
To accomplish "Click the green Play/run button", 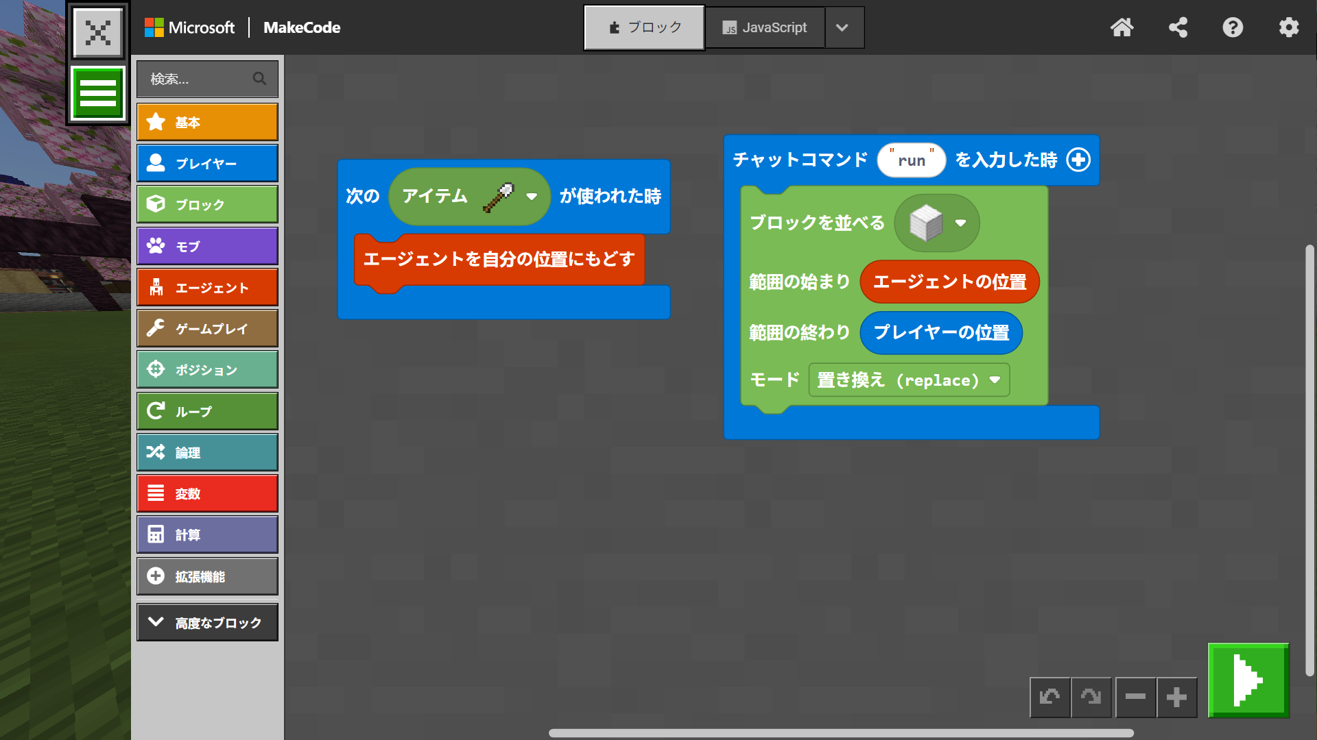I will (1248, 680).
